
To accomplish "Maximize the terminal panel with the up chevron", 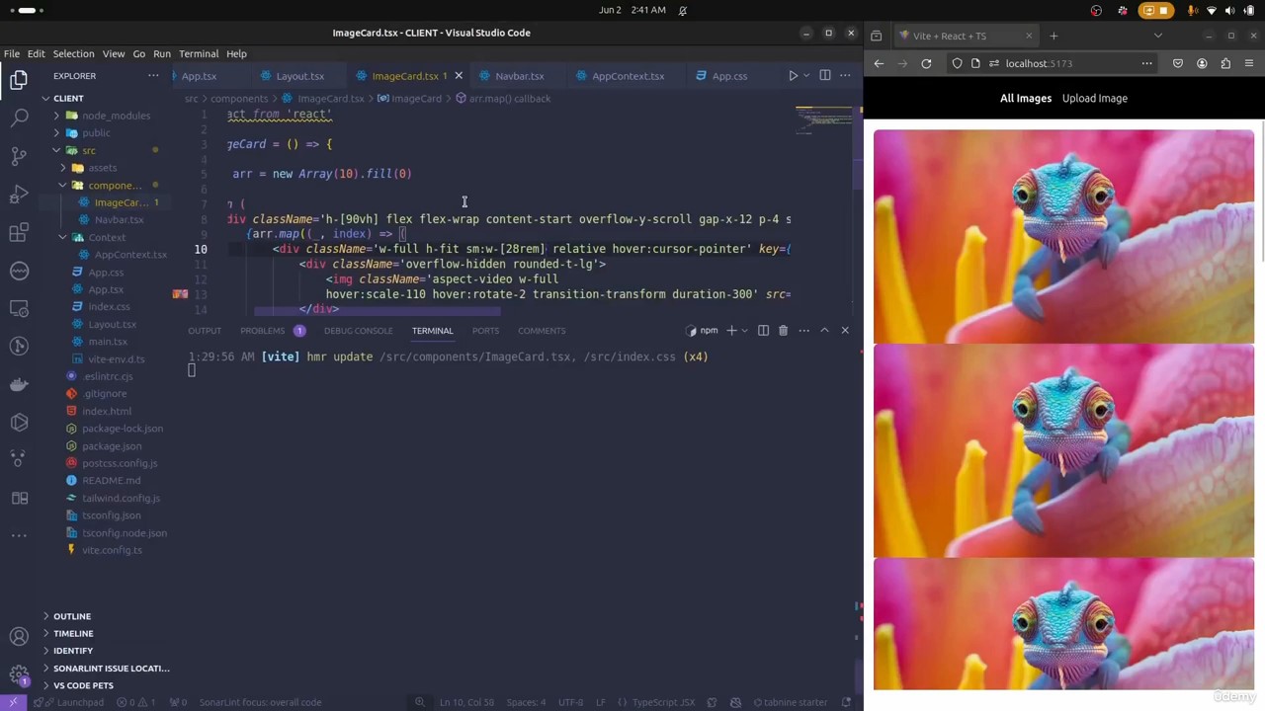I will point(824,331).
